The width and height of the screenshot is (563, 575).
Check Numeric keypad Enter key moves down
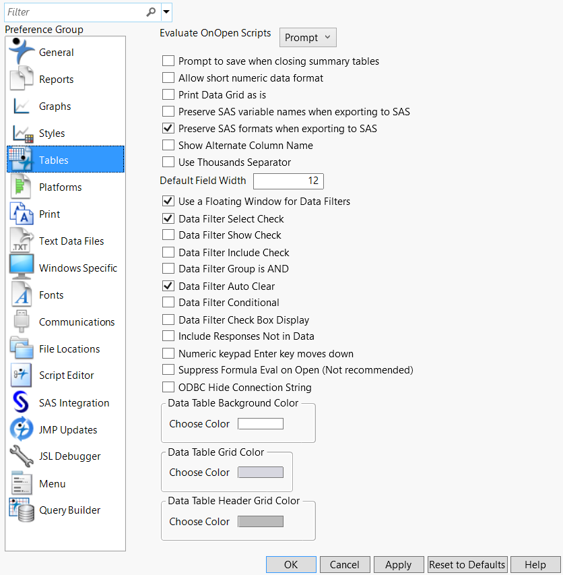coord(168,354)
